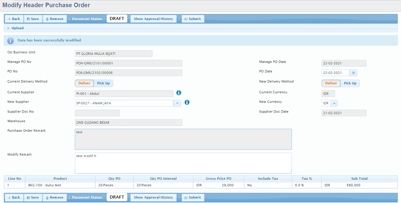Click the bottom Submit button

(193, 197)
